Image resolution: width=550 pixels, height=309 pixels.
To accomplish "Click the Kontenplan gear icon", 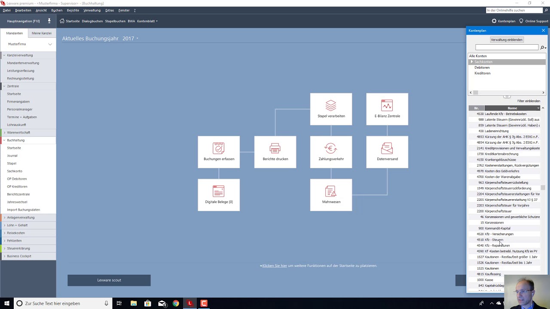I will pyautogui.click(x=494, y=21).
